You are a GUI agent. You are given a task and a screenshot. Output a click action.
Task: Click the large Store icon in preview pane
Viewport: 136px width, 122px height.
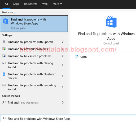click(x=111, y=22)
